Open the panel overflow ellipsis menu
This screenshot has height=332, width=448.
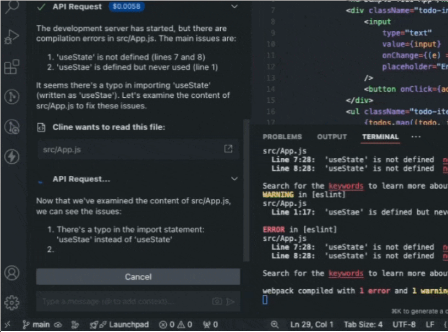(416, 137)
